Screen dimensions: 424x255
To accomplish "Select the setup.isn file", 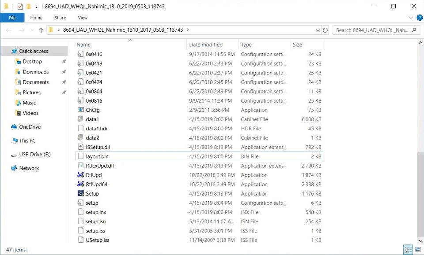I will pos(199,221).
